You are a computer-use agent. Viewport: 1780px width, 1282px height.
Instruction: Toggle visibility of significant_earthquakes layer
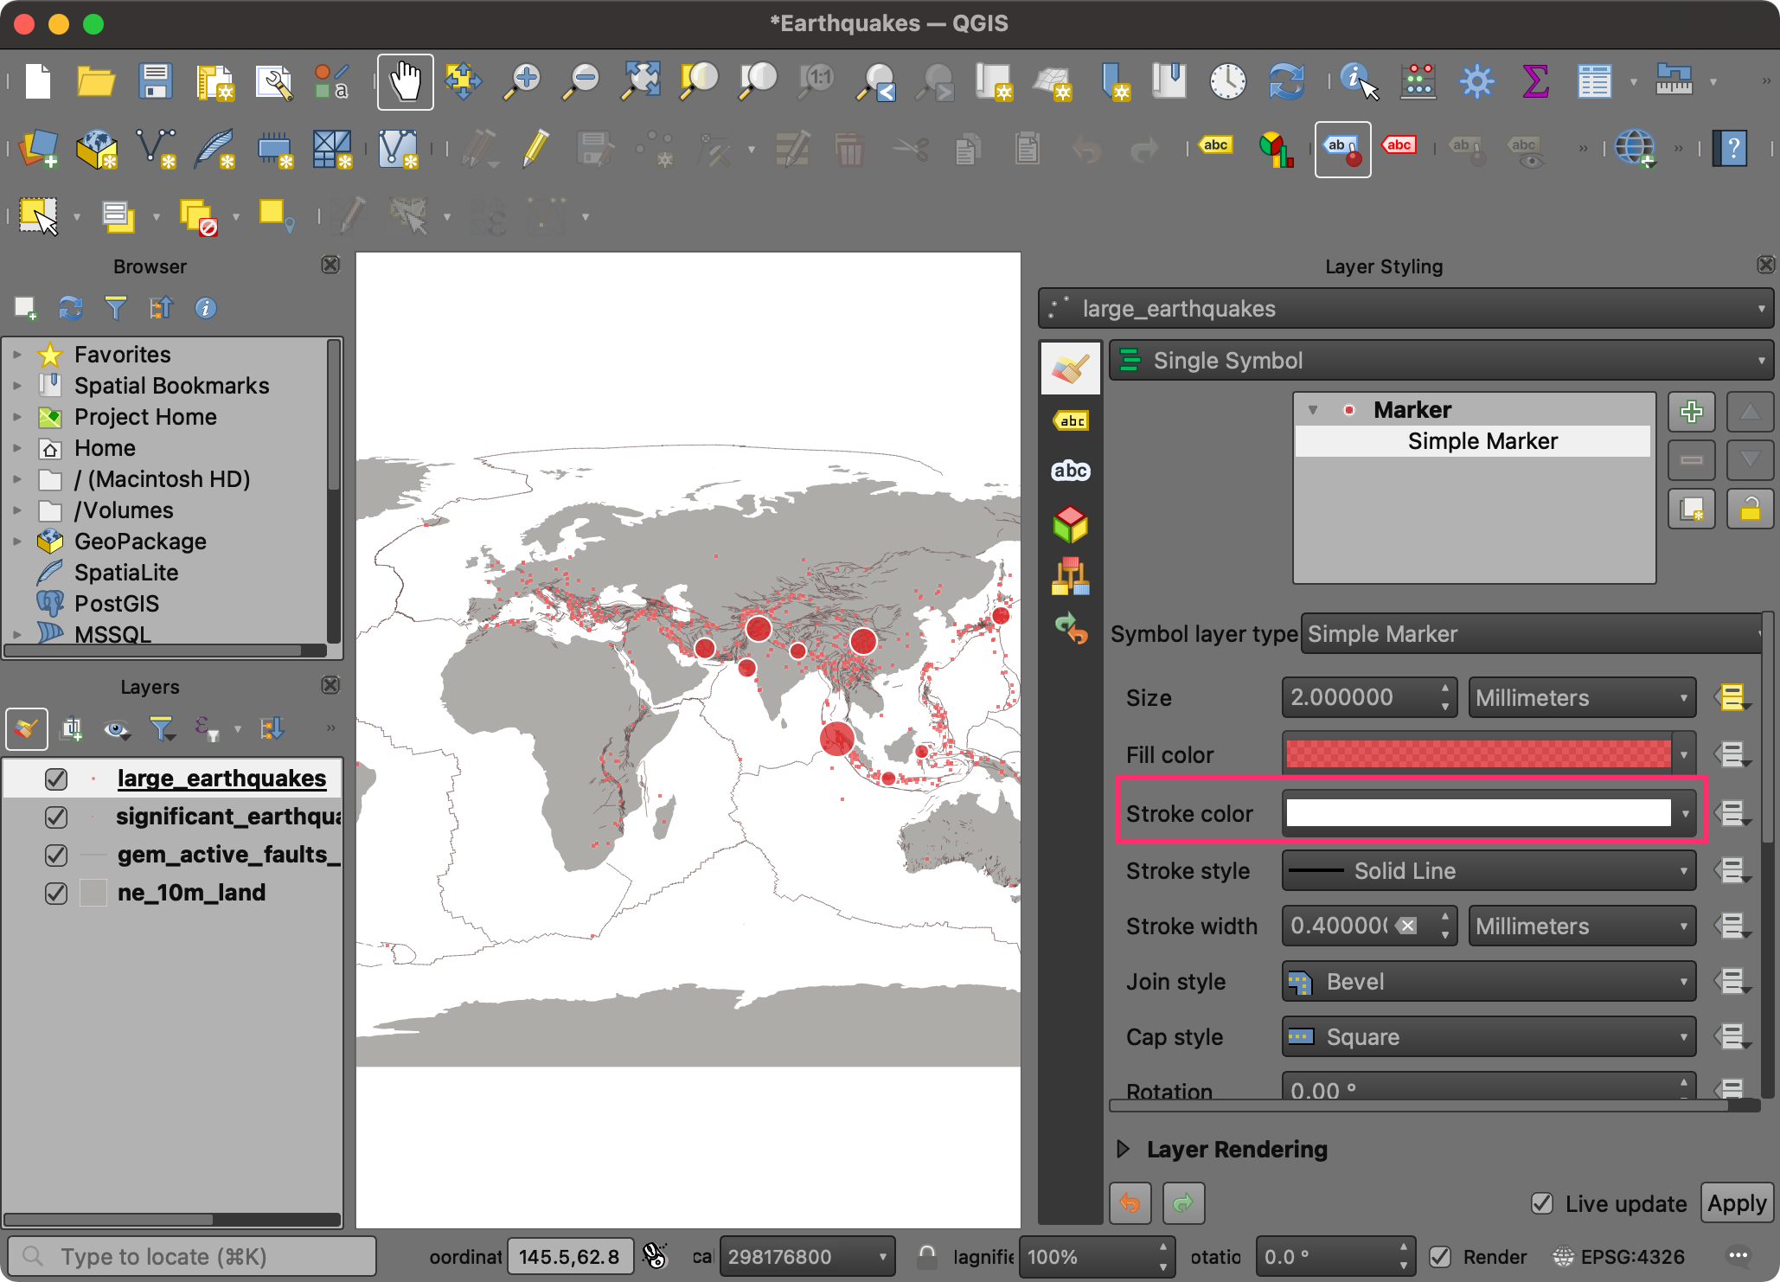pos(56,817)
